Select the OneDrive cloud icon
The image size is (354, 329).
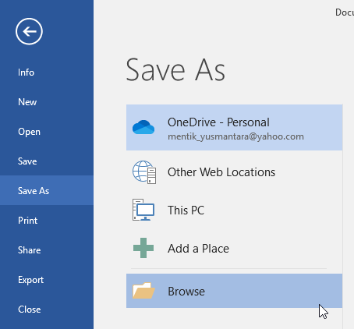click(143, 127)
